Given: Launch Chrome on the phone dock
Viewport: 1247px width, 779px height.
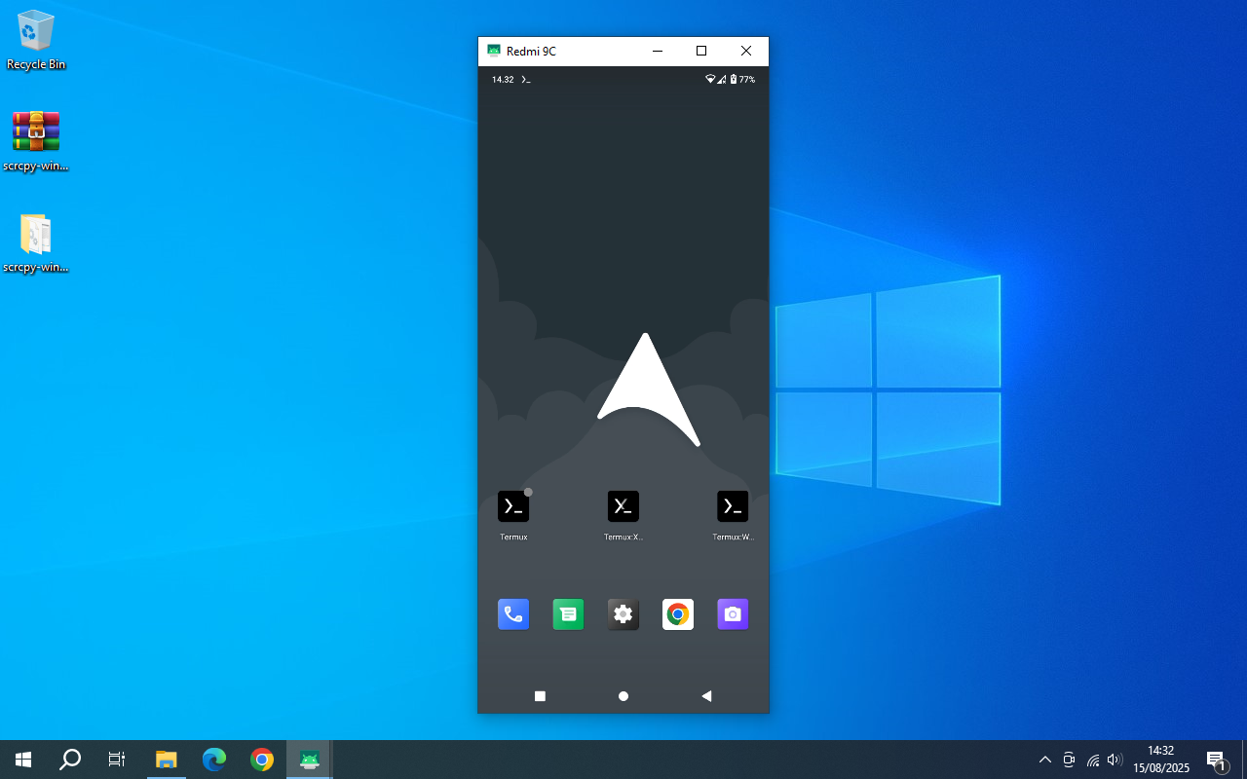Looking at the screenshot, I should pyautogui.click(x=678, y=614).
